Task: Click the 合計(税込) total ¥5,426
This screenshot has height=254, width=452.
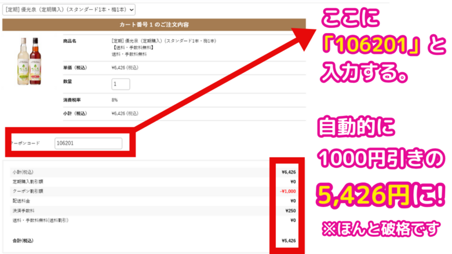Action: click(x=288, y=240)
